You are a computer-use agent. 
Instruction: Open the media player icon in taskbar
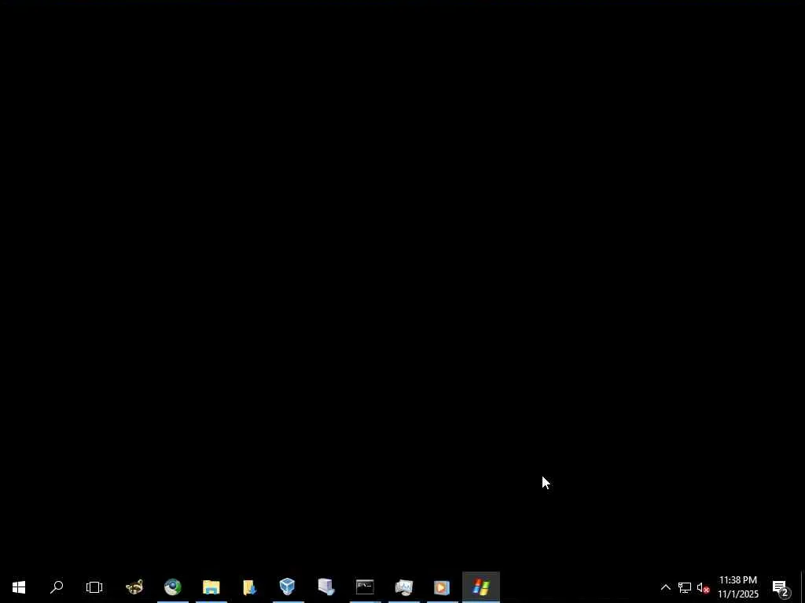pos(442,587)
